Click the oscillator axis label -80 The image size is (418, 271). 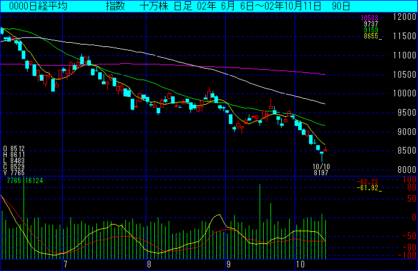410,248
